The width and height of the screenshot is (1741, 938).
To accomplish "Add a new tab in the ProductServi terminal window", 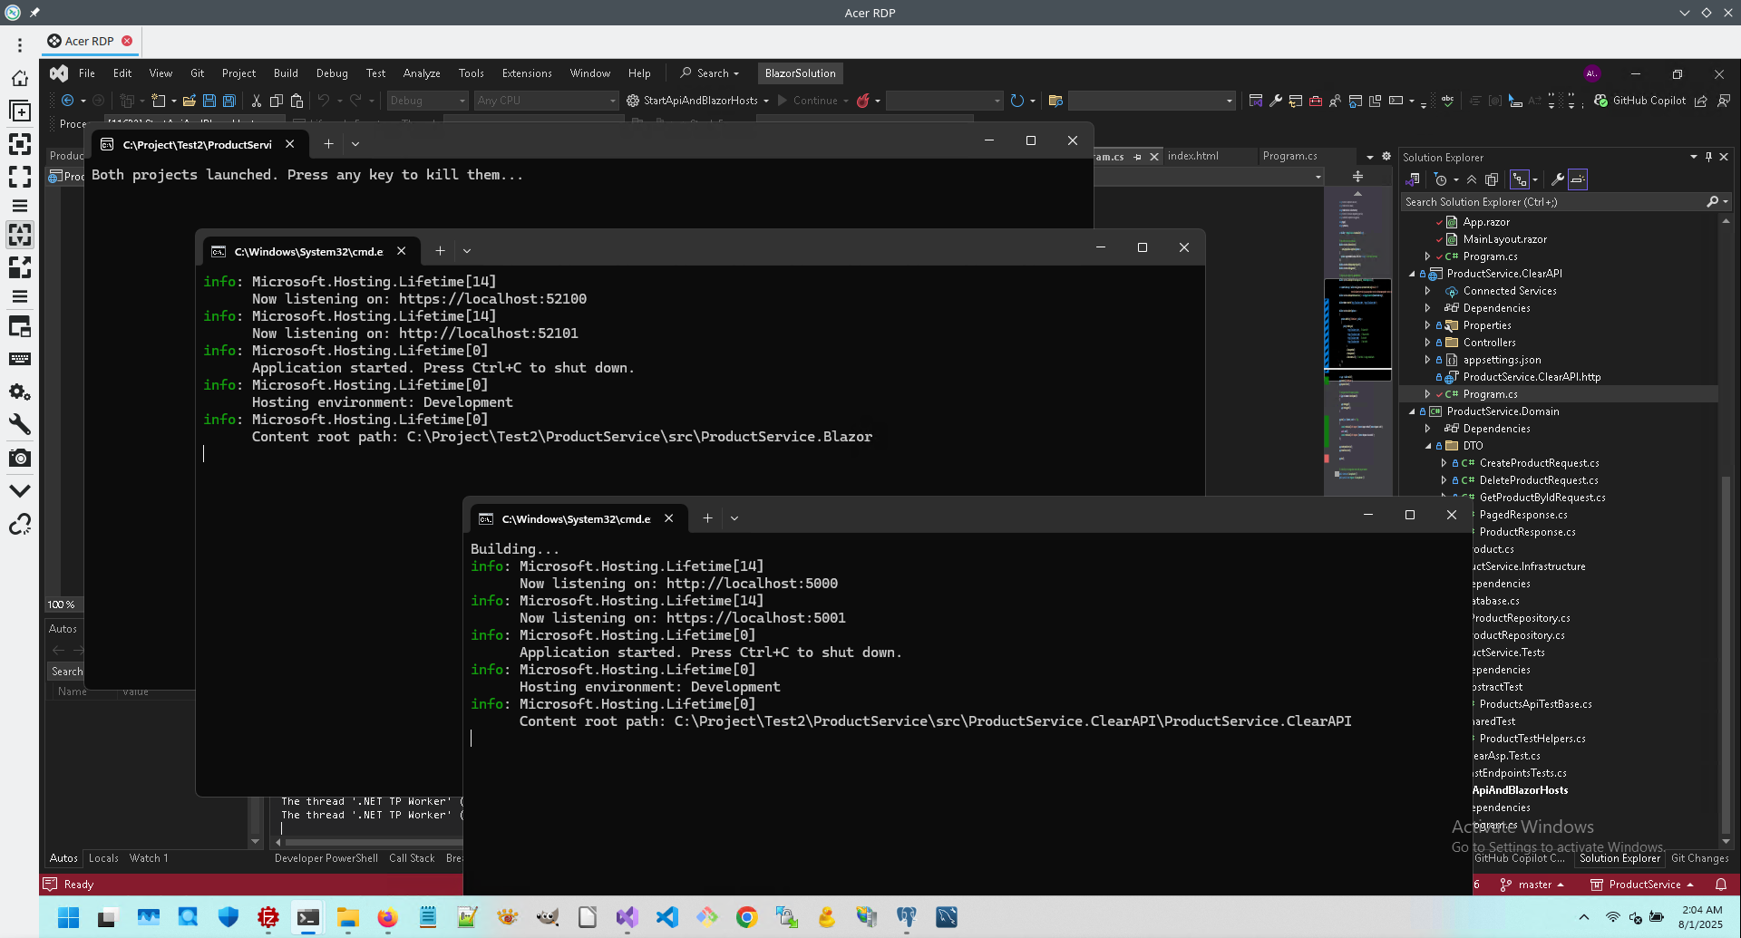I will click(328, 144).
